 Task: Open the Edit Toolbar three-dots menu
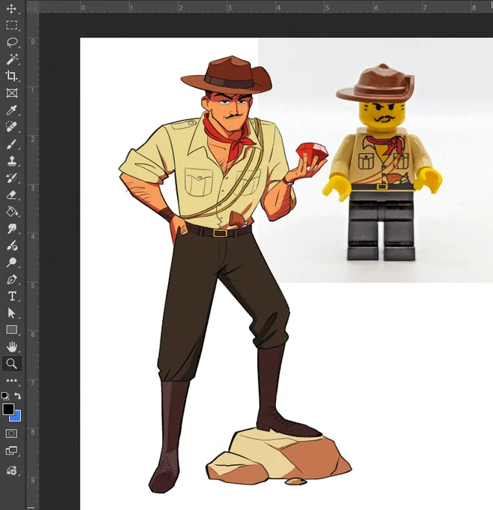(x=12, y=380)
